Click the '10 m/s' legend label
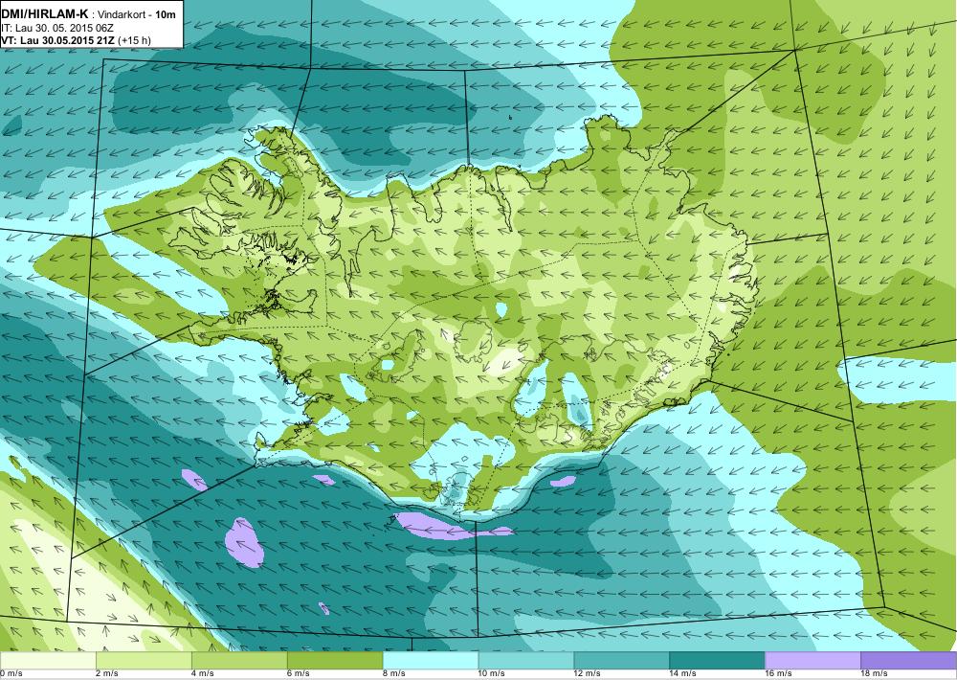Screen dimensions: 957x680 492,674
